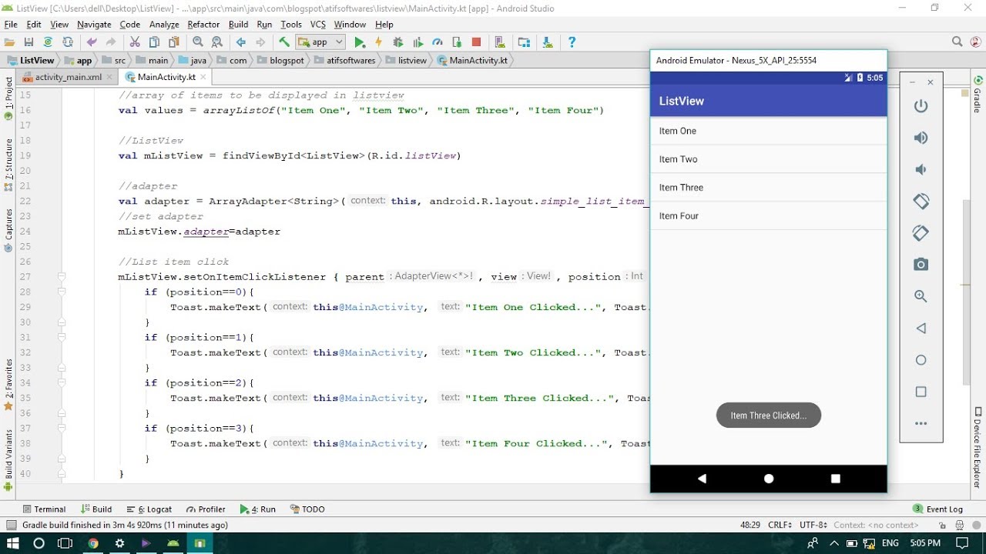Tap 'Item Four' in the emulator list
Image resolution: width=986 pixels, height=554 pixels.
coord(769,216)
